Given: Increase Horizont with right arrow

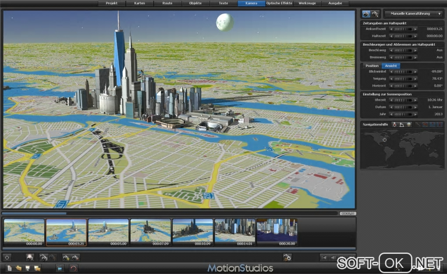Looking at the screenshot, I should (415, 86).
